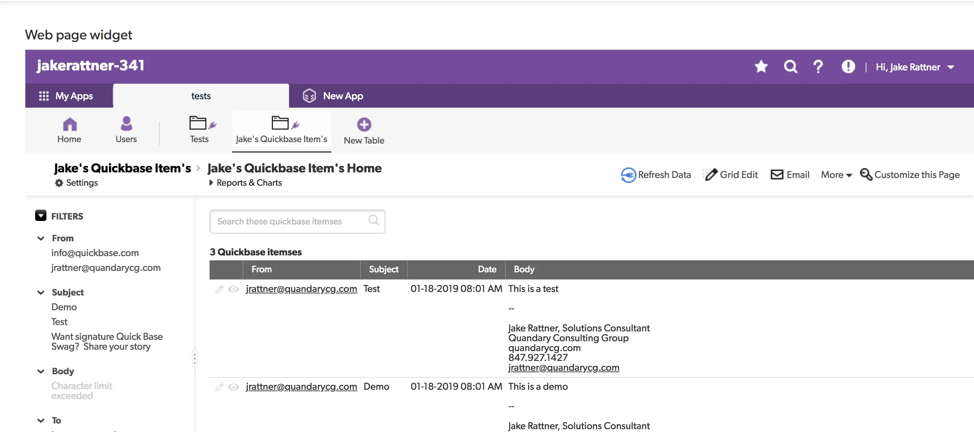Open the search magnifier in header
This screenshot has height=432, width=974.
[x=790, y=66]
